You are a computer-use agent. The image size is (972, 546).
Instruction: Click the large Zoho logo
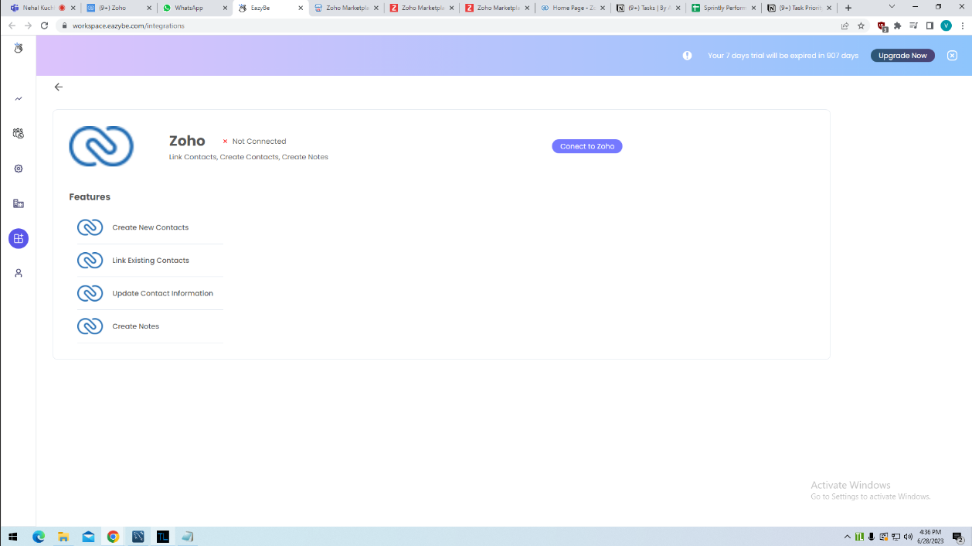101,146
